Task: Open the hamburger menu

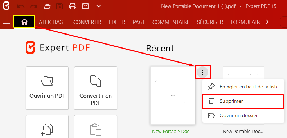Action: 6,22
